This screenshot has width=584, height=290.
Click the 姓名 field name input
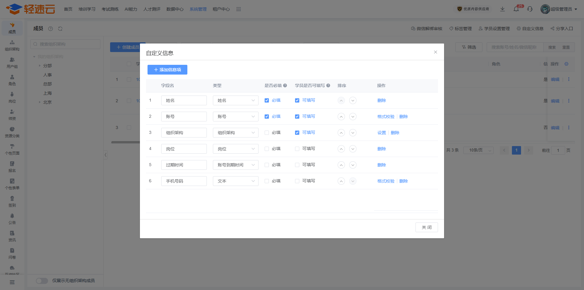pyautogui.click(x=184, y=100)
